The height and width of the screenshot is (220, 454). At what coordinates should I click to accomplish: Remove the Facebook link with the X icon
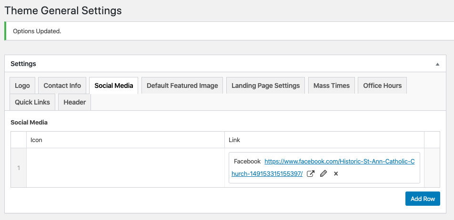336,174
